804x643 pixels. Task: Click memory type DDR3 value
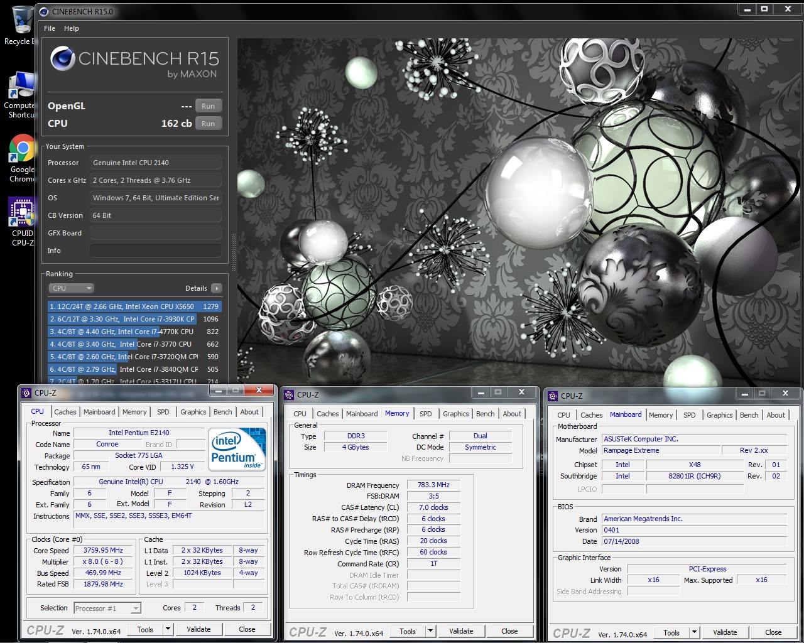(356, 436)
